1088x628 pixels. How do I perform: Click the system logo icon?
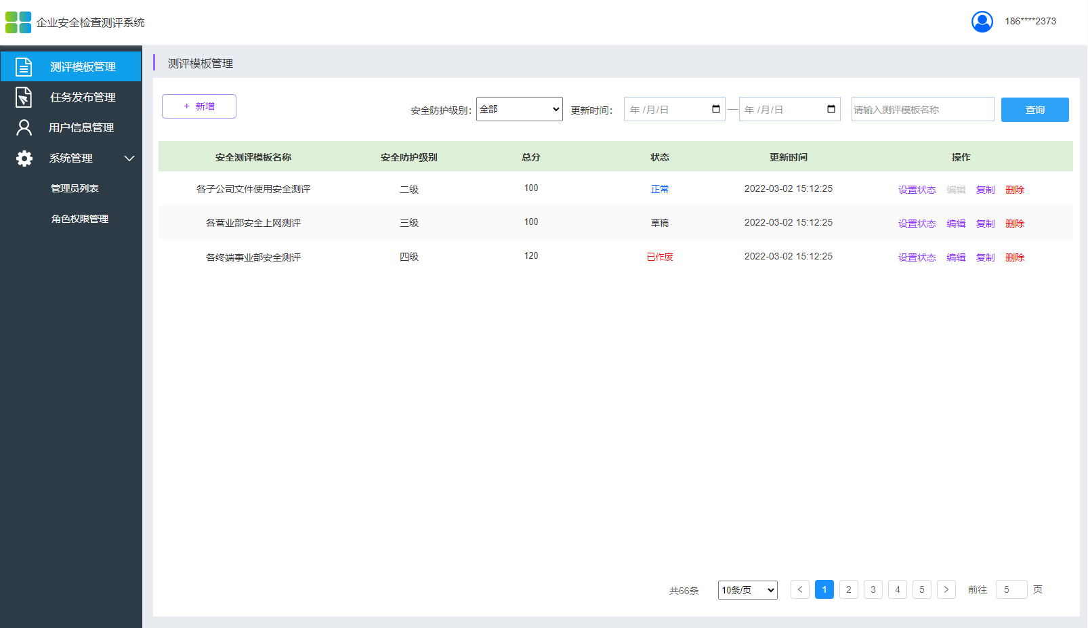18,22
